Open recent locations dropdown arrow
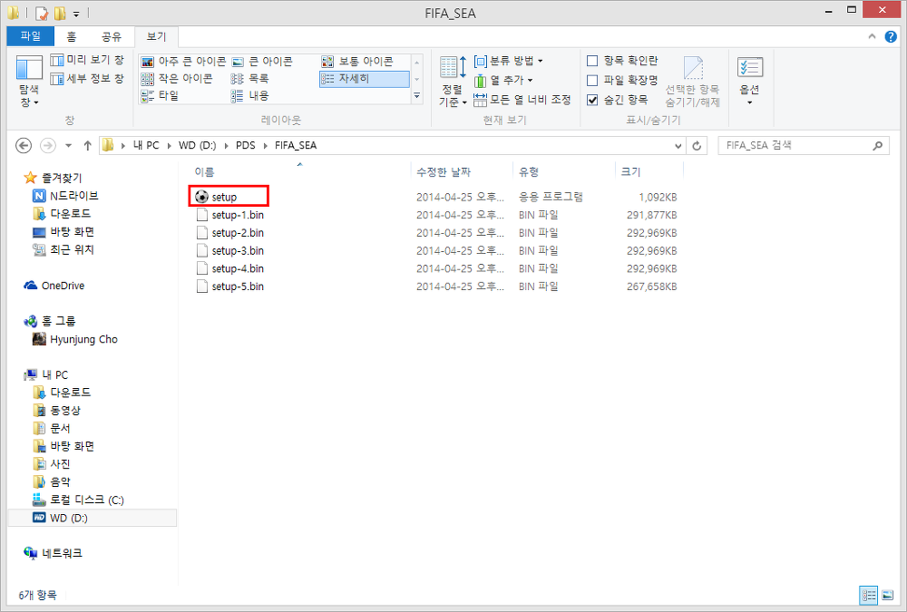The width and height of the screenshot is (907, 612). (68, 145)
